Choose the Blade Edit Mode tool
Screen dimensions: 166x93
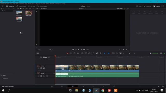point(78,53)
